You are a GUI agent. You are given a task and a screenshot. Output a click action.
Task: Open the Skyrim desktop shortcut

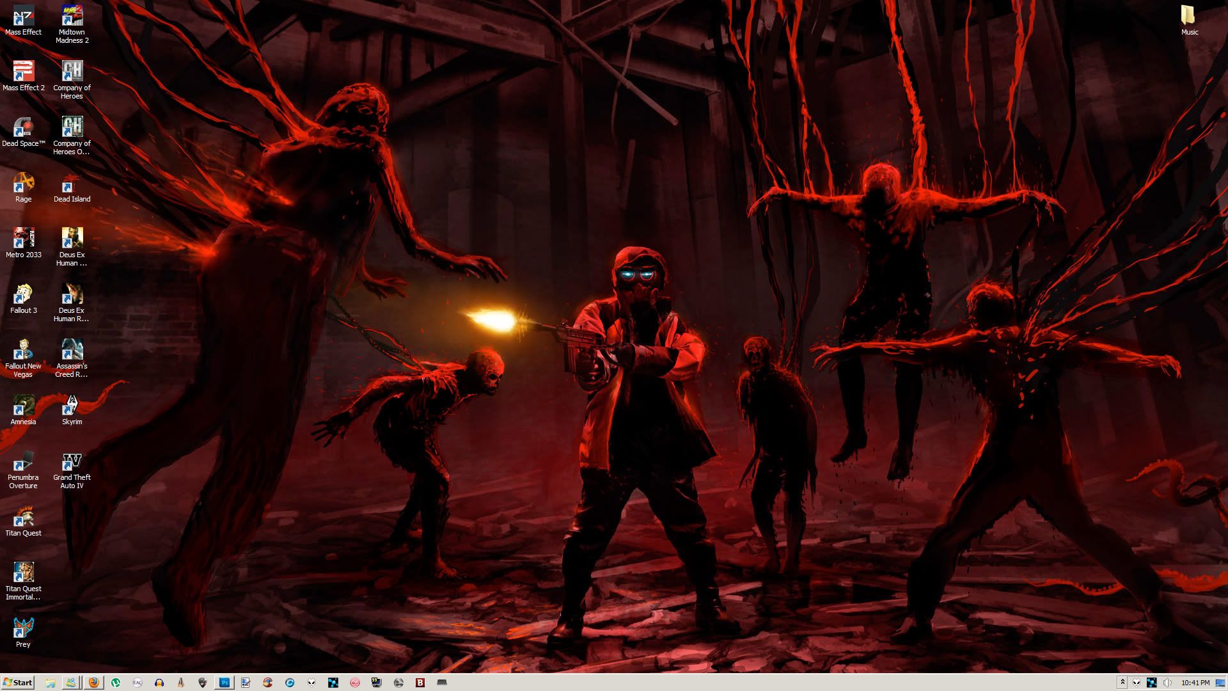72,406
